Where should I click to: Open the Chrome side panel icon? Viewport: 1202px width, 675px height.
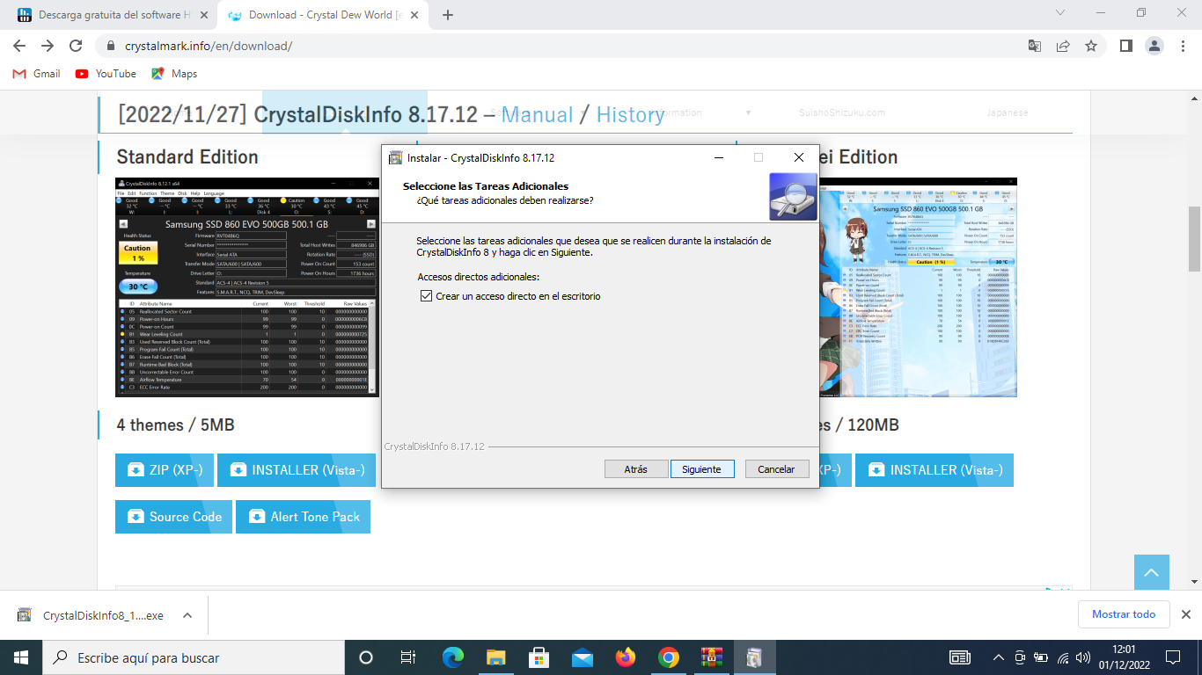pyautogui.click(x=1125, y=46)
